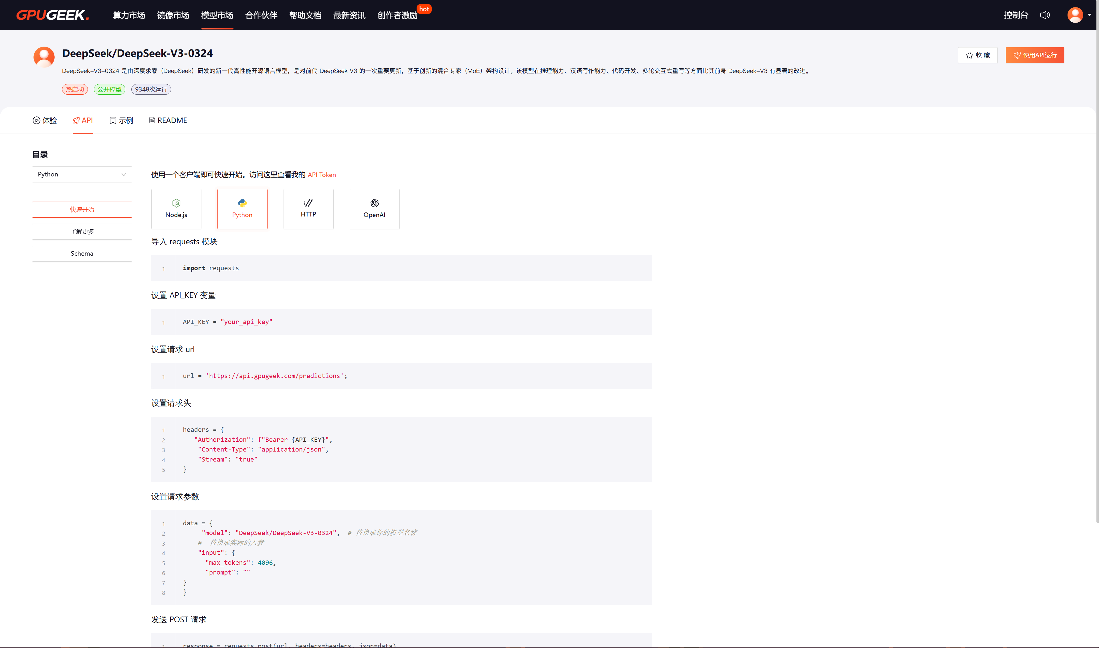Click the page vertical scrollbar
The image size is (1099, 648).
click(1097, 262)
